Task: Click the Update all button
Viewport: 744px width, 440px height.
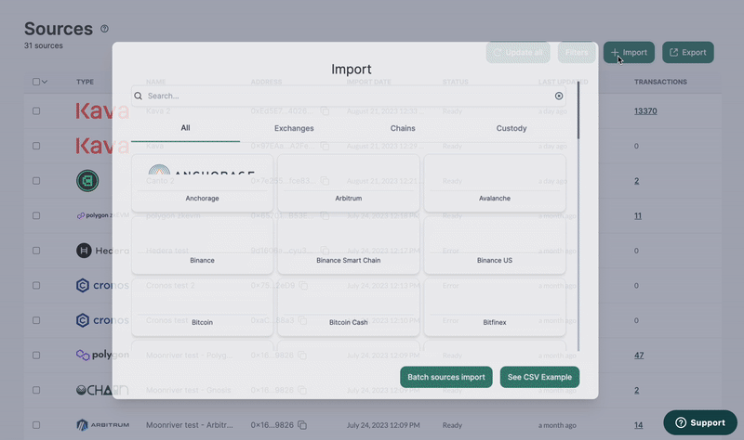Action: tap(518, 53)
